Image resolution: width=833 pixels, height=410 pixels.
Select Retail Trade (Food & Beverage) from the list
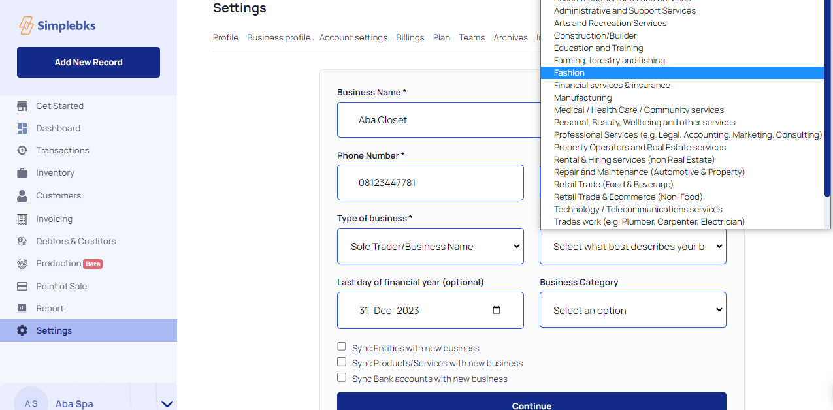pos(604,185)
